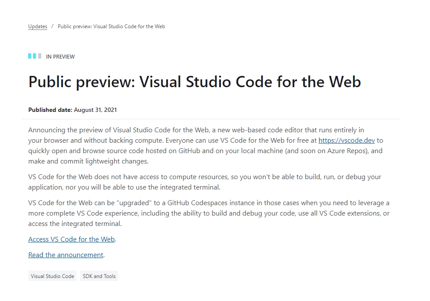The height and width of the screenshot is (301, 430).
Task: Click the Published date label
Action: coord(50,110)
